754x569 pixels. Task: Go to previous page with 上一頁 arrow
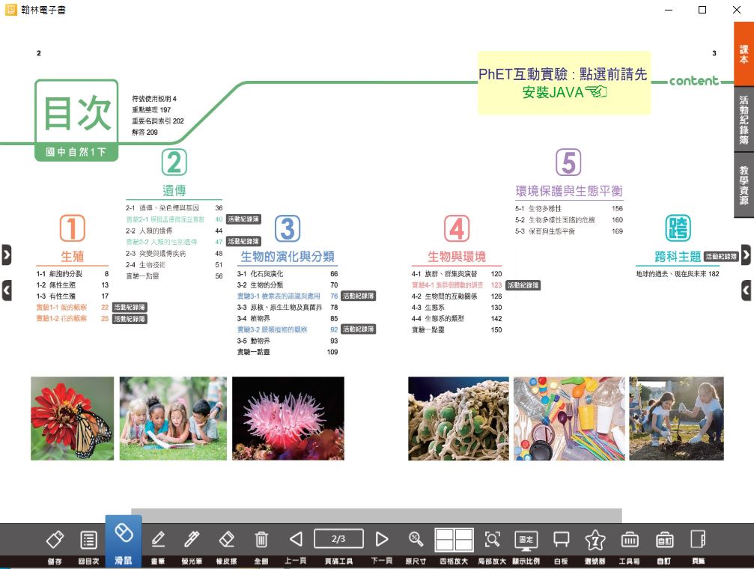(x=296, y=540)
